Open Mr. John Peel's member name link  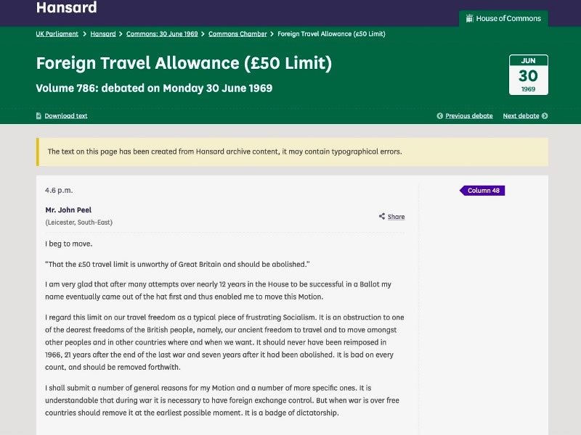pos(68,210)
